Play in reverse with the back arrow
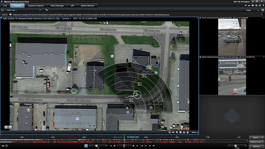This screenshot has width=265, height=149. [x=114, y=145]
